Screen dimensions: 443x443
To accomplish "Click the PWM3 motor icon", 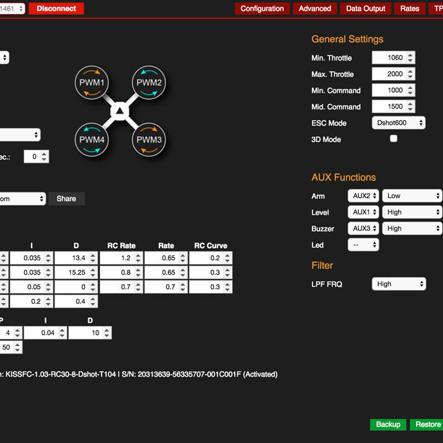I will [x=149, y=140].
